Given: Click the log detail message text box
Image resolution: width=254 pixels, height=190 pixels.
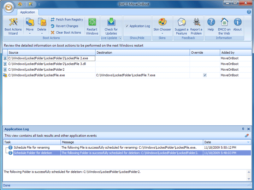Looking at the screenshot, I should pos(125,175).
